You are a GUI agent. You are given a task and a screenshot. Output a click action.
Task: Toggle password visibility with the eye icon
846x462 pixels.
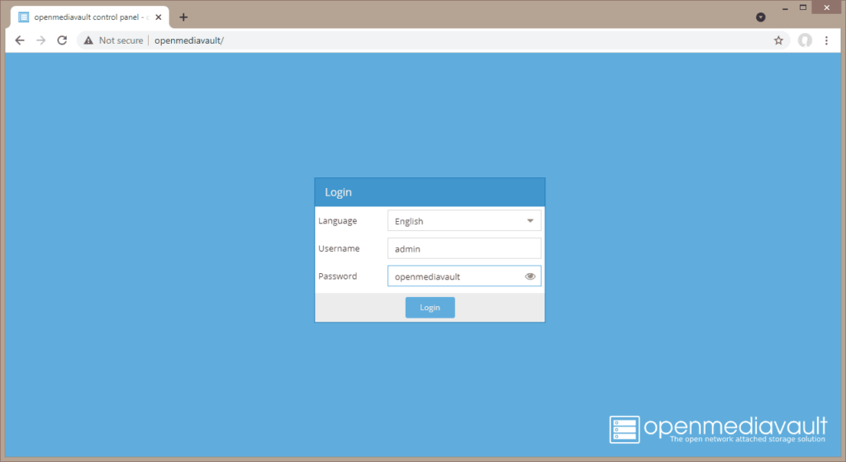click(x=530, y=276)
